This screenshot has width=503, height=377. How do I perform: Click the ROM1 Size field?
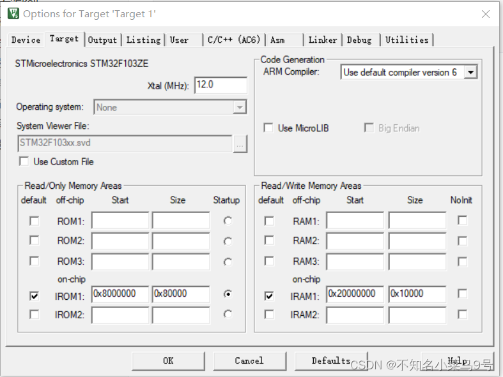pyautogui.click(x=181, y=220)
